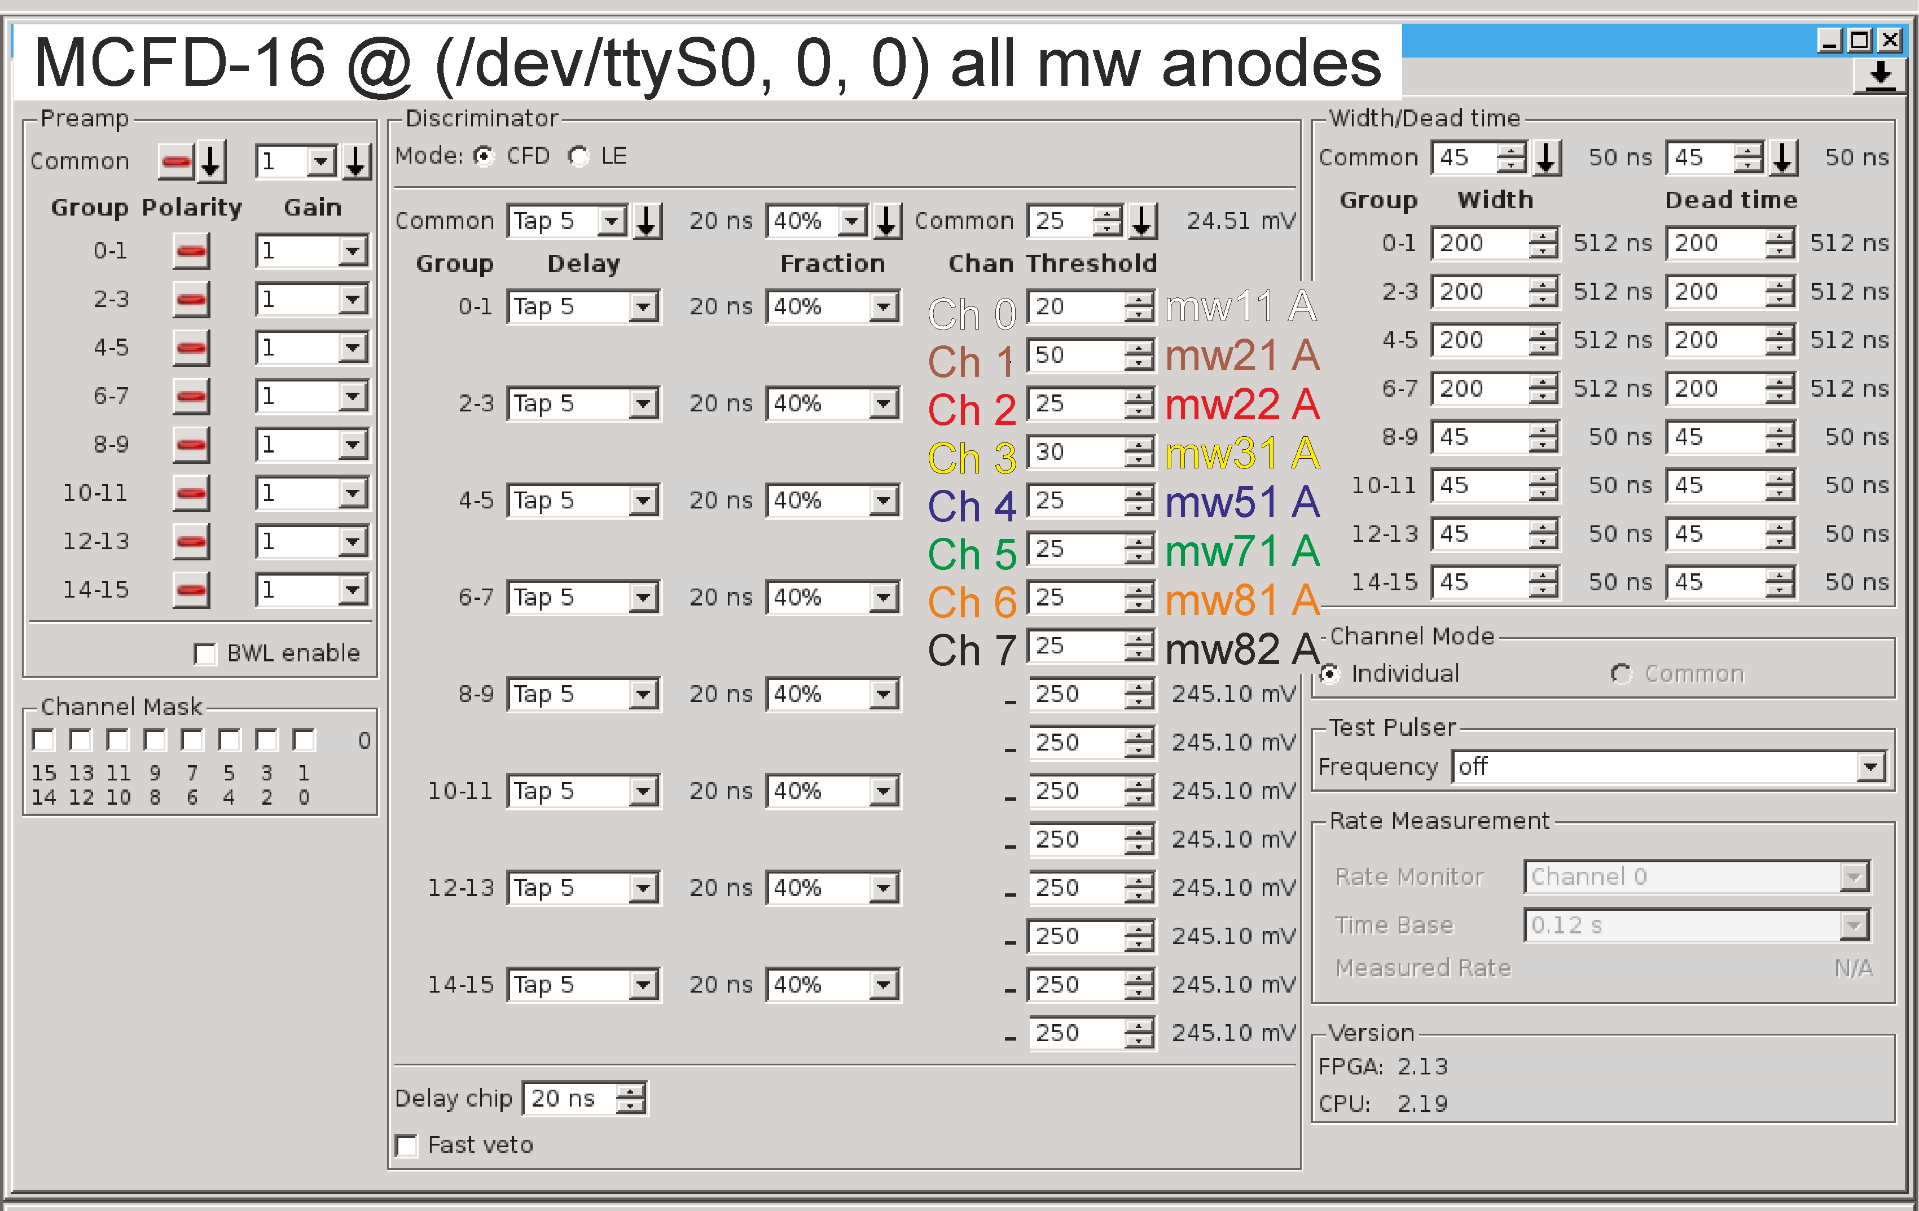
Task: Open gain dropdown for group 14-15
Action: 352,591
